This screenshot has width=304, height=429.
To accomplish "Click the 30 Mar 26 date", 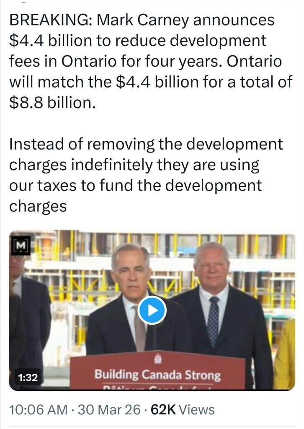I will [109, 410].
